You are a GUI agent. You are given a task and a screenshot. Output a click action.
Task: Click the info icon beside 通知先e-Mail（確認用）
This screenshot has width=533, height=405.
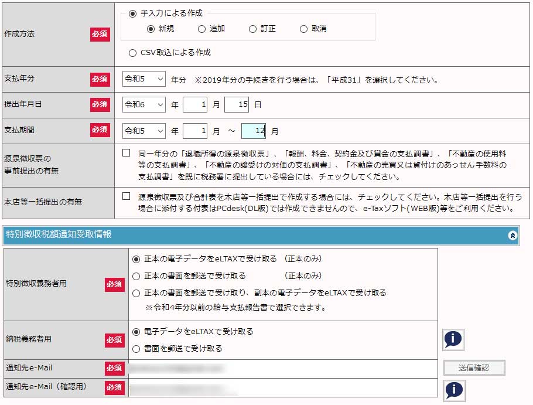[454, 390]
